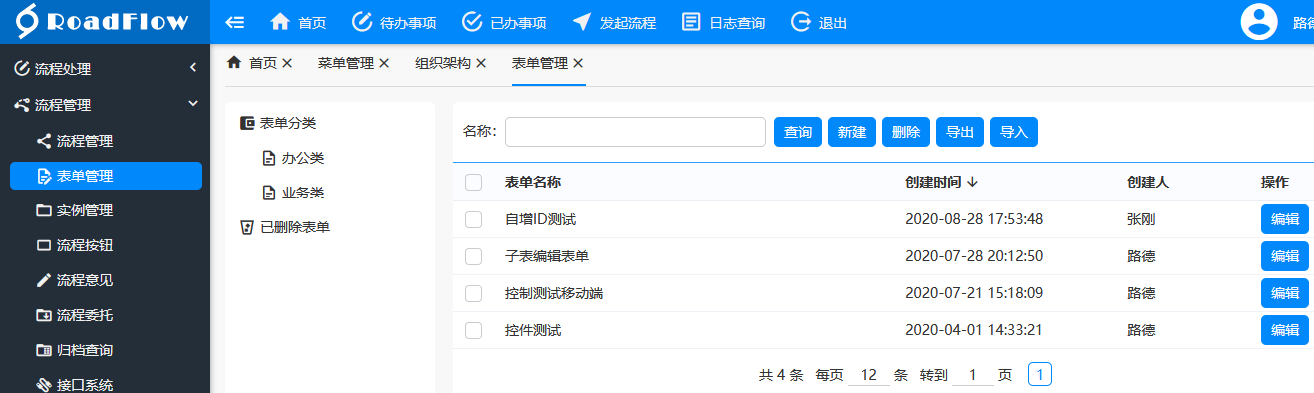Viewport: 1314px width, 393px height.
Task: Check the row for 控件测试
Action: (x=474, y=330)
